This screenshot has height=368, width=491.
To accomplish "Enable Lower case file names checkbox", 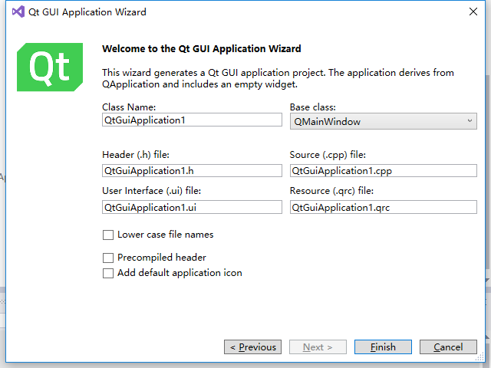I will point(108,235).
